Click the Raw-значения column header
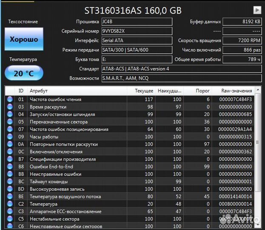The width and height of the screenshot is (265, 230). tap(233, 91)
